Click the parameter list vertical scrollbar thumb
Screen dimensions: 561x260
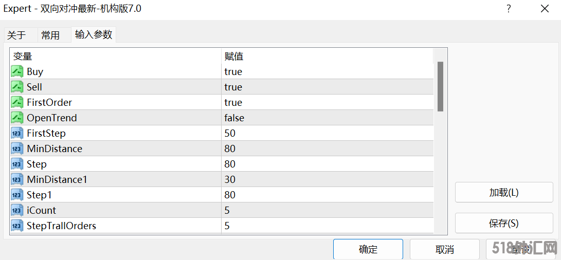click(x=440, y=86)
